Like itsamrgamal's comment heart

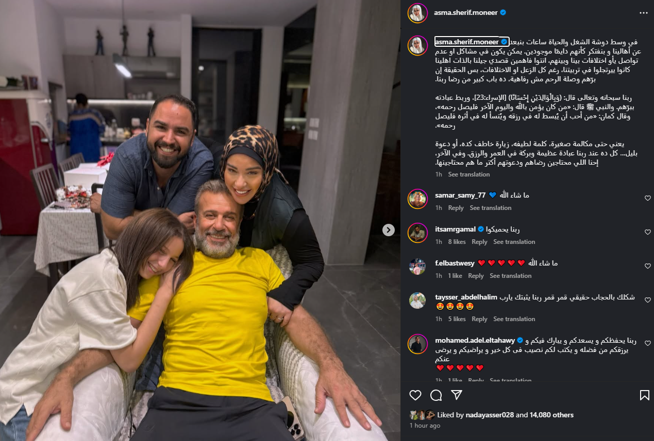[x=647, y=232]
